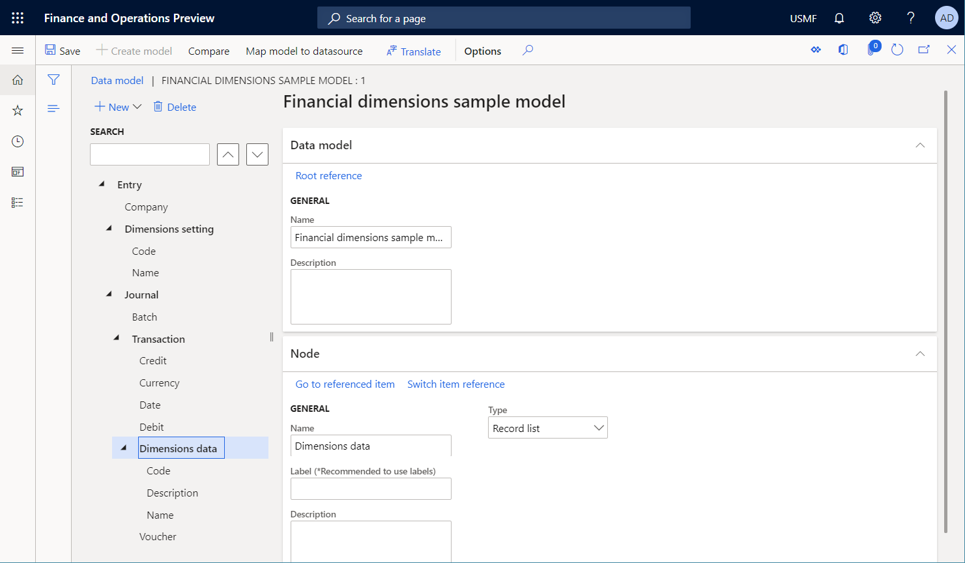The image size is (965, 563).
Task: Select Description under Dimensions data
Action: click(173, 493)
